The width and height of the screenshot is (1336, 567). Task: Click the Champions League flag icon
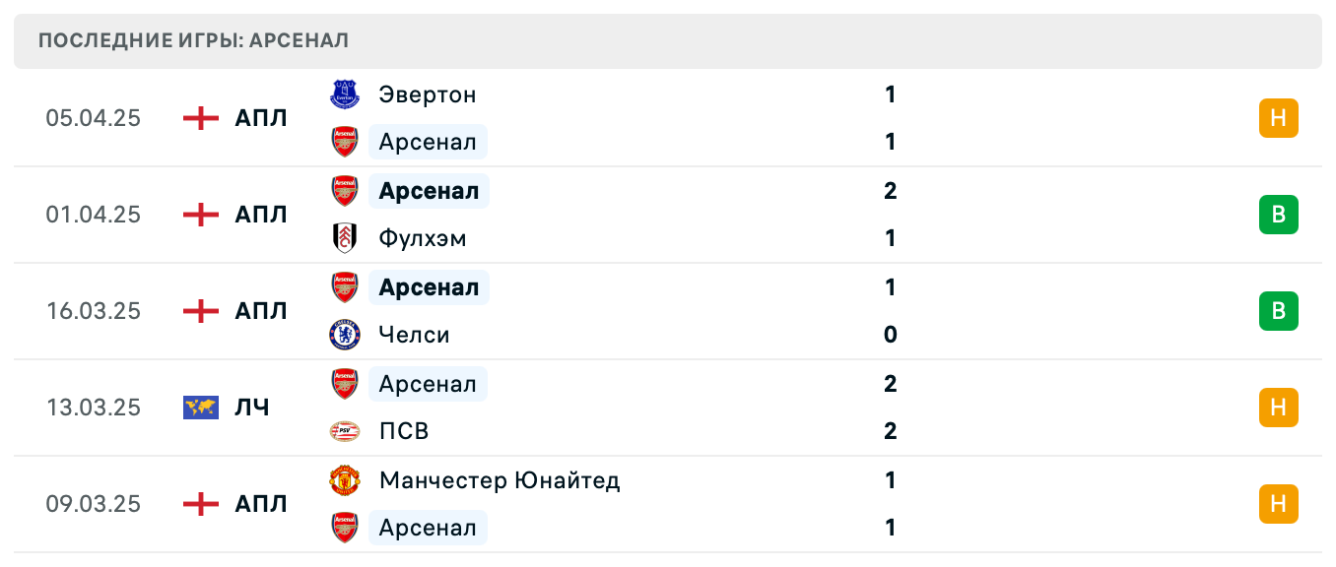tap(201, 408)
